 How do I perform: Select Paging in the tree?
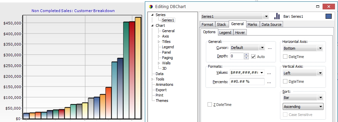click(x=167, y=58)
